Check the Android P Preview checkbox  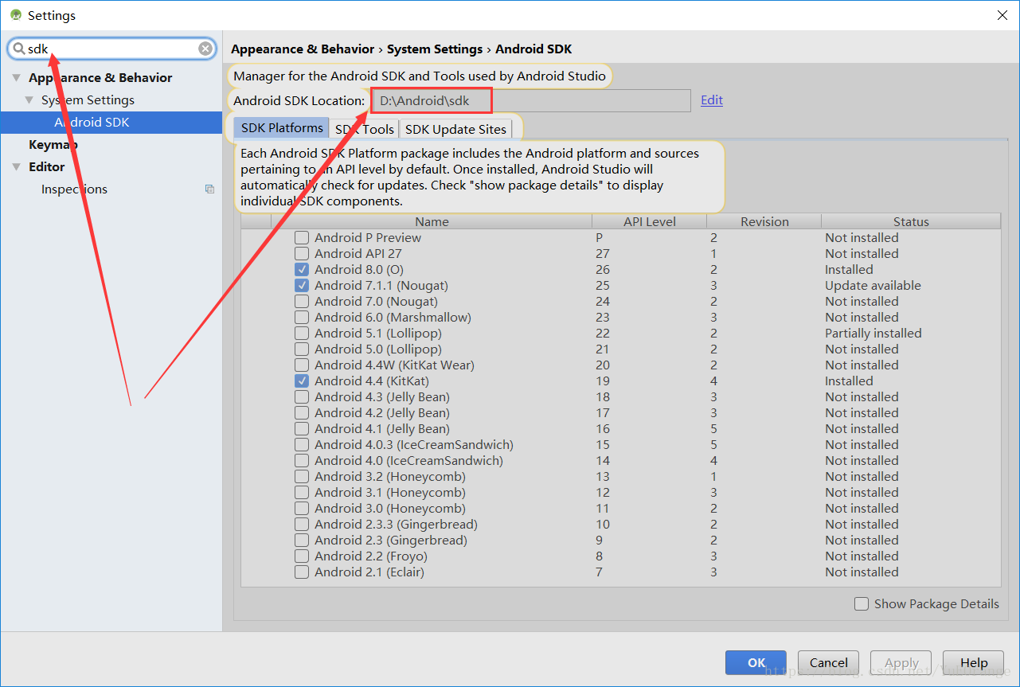pyautogui.click(x=302, y=237)
